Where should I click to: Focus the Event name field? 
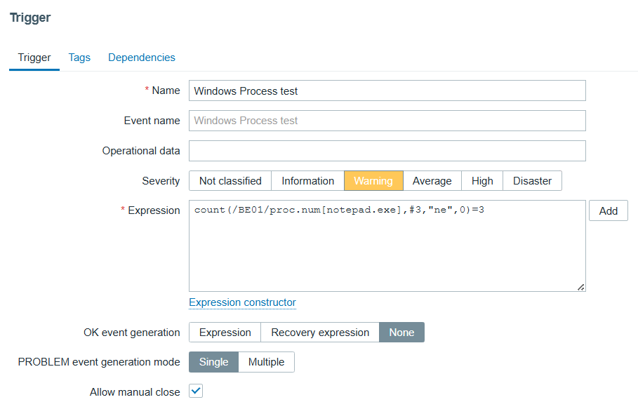387,121
